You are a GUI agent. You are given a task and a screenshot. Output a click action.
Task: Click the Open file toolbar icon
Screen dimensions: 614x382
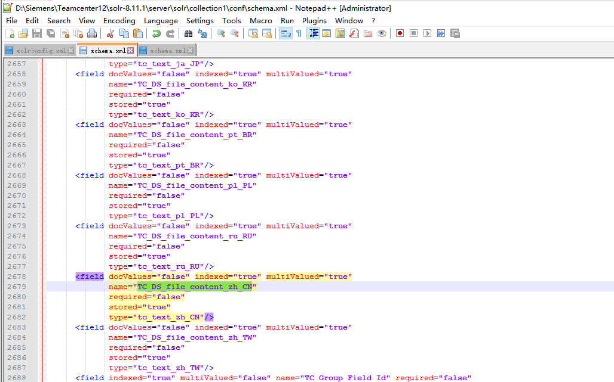[x=23, y=33]
